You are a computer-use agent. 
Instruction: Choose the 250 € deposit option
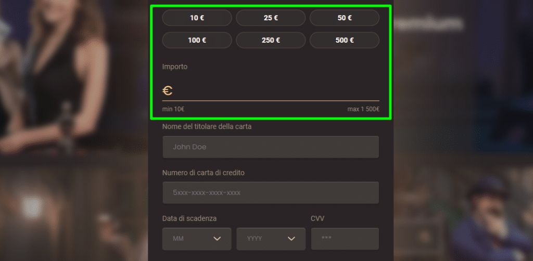[271, 40]
